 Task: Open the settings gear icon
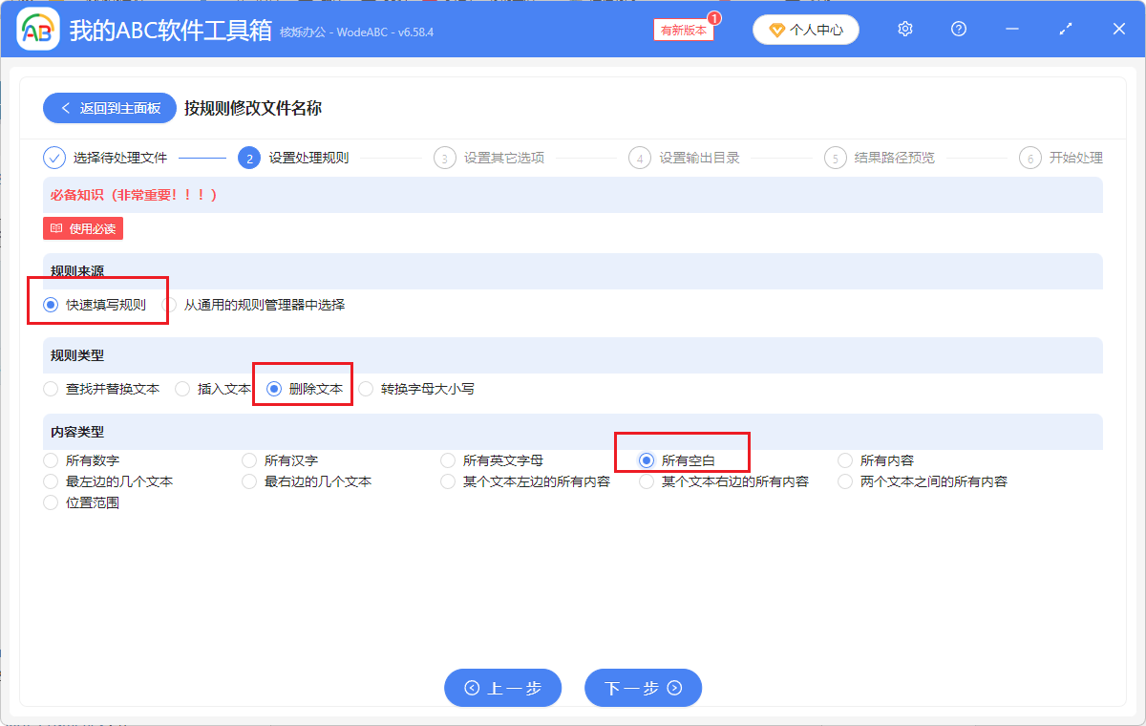point(904,29)
